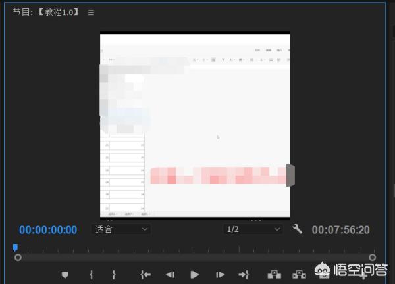Step forward one frame
Image resolution: width=395 pixels, height=284 pixels.
pos(220,274)
